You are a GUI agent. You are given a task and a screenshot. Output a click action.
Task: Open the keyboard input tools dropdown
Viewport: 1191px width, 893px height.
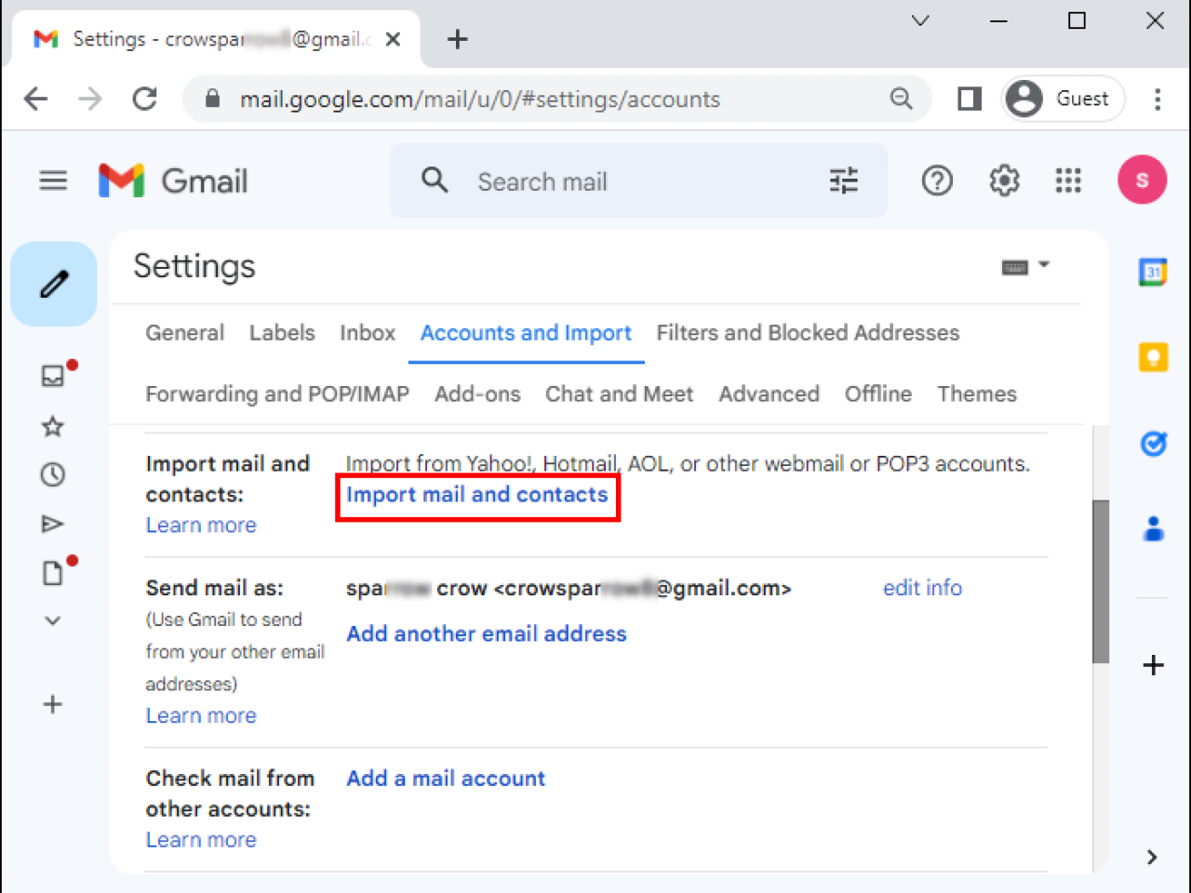1024,266
